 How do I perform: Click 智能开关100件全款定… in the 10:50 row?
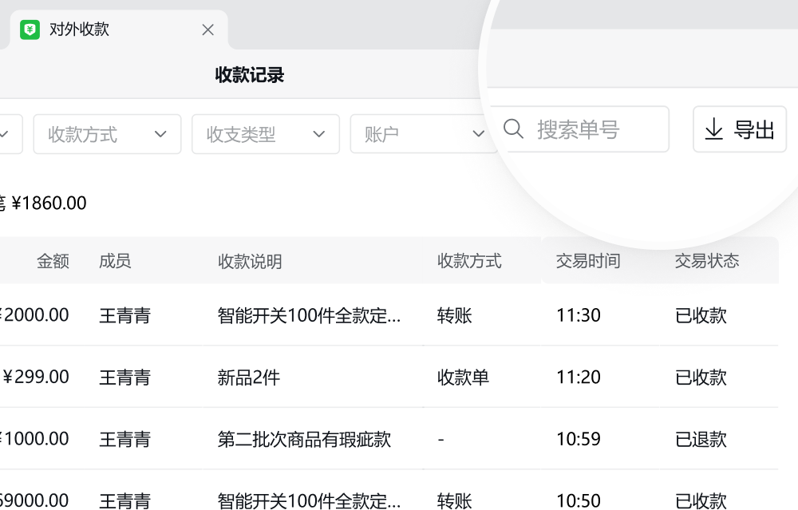[309, 501]
